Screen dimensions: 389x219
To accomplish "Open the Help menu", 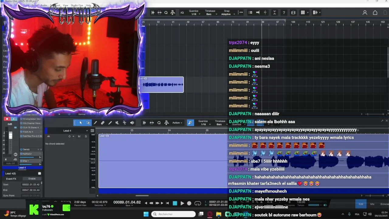I will pyautogui.click(x=88, y=5).
